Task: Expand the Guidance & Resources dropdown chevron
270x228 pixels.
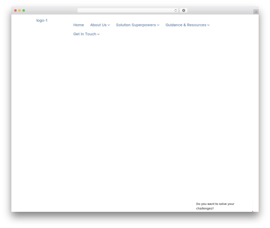Action: coord(208,25)
